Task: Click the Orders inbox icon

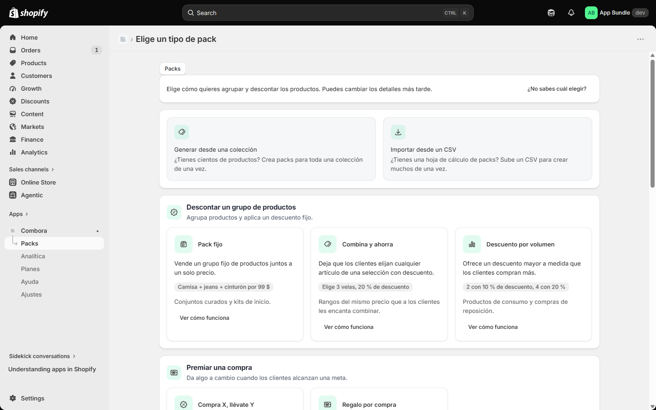Action: (13, 50)
